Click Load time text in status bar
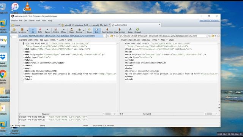The image size is (243, 137). point(103,126)
